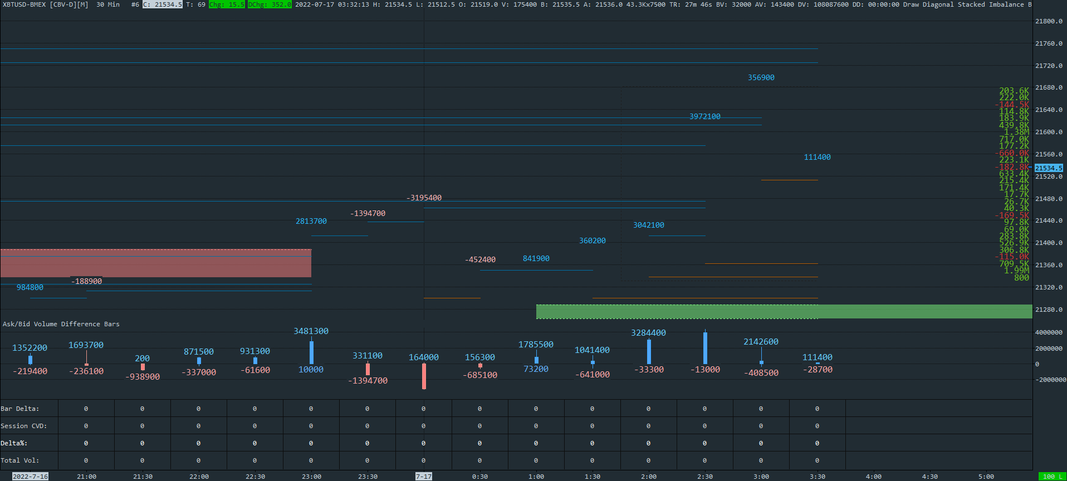Click the "Delta%:" row label
Viewport: 1067px width, 481px height.
click(x=14, y=443)
